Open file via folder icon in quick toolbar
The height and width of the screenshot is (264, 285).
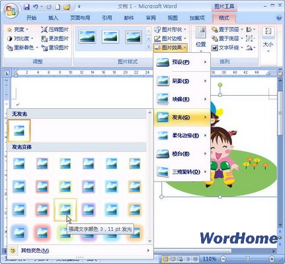tap(67, 7)
